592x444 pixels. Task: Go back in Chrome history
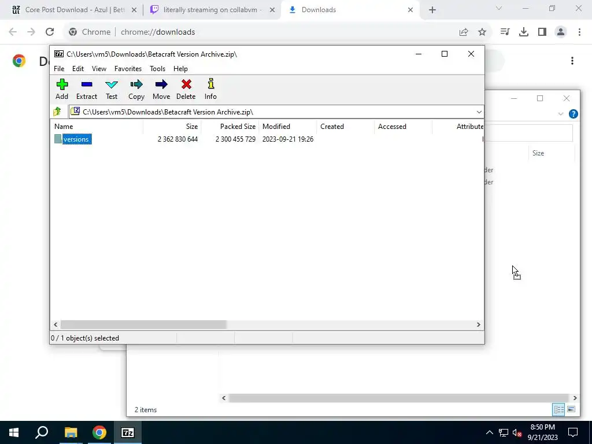point(13,32)
